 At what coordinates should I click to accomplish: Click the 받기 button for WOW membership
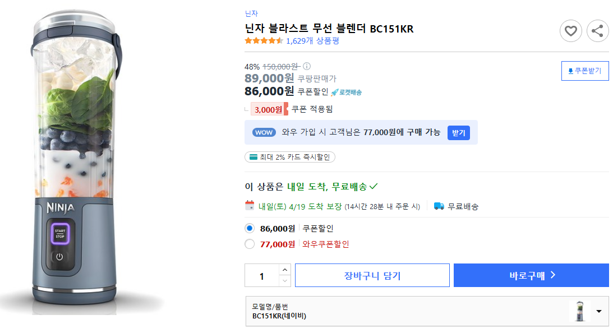[x=458, y=132]
